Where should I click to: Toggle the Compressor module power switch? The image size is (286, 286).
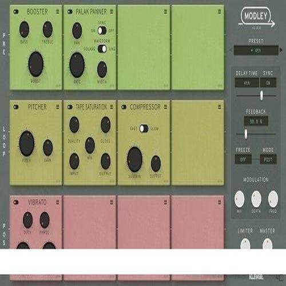point(124,107)
